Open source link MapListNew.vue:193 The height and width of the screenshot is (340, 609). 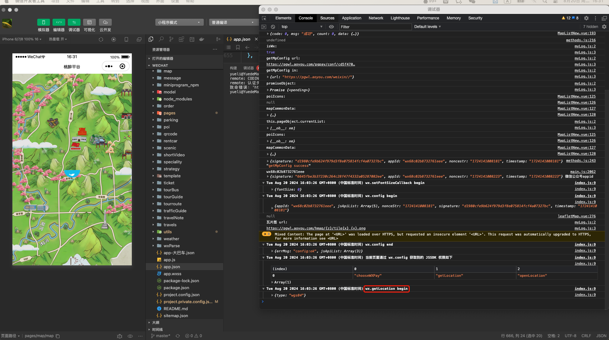coord(577,33)
